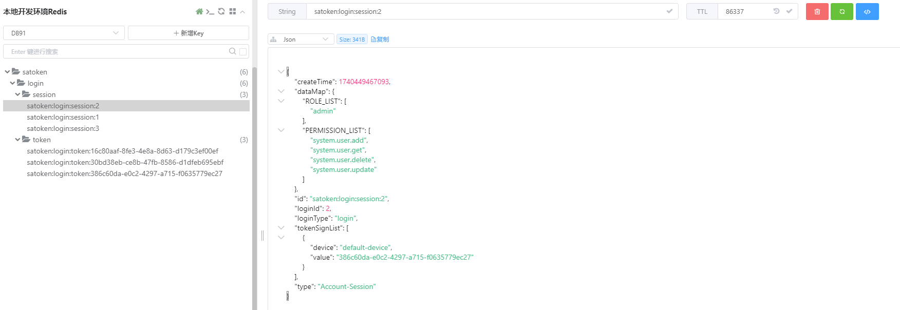Collapse the session folder in key tree

[x=18, y=94]
